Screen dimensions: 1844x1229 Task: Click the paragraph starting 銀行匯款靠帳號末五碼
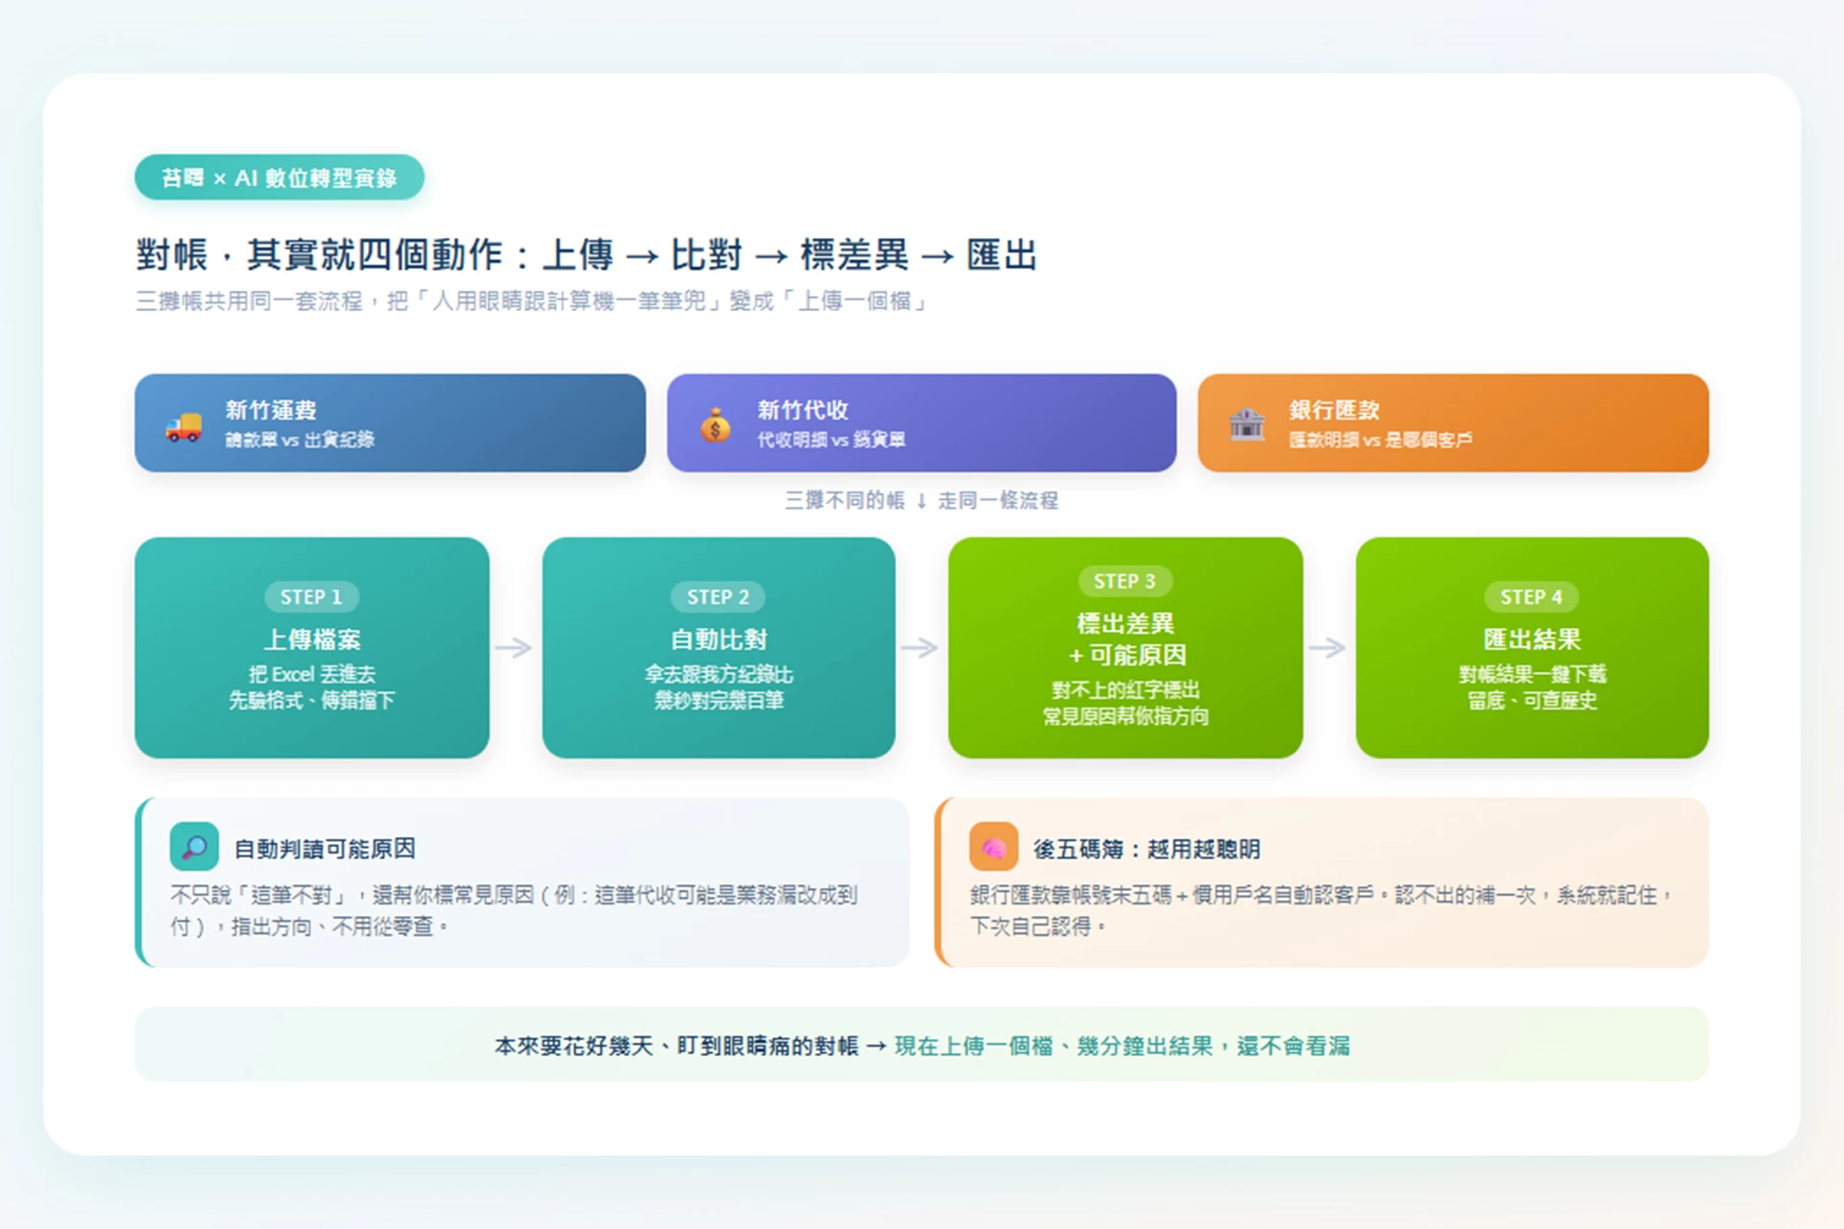1322,910
